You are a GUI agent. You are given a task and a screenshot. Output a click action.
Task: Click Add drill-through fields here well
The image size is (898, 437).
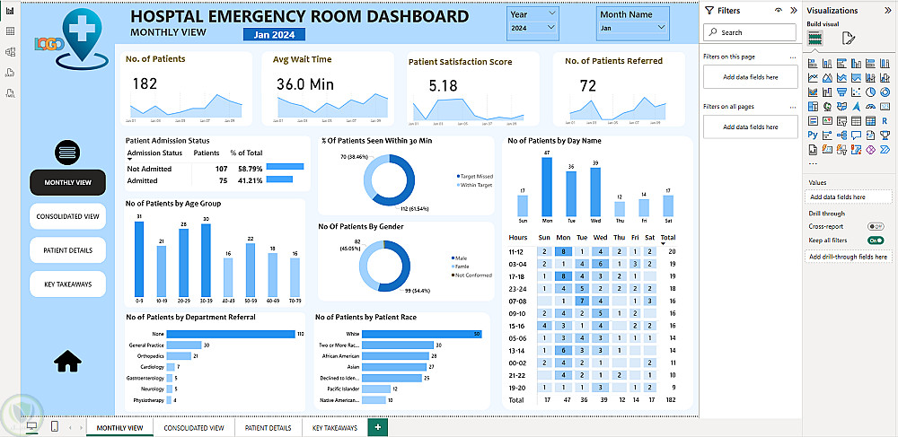tap(849, 257)
